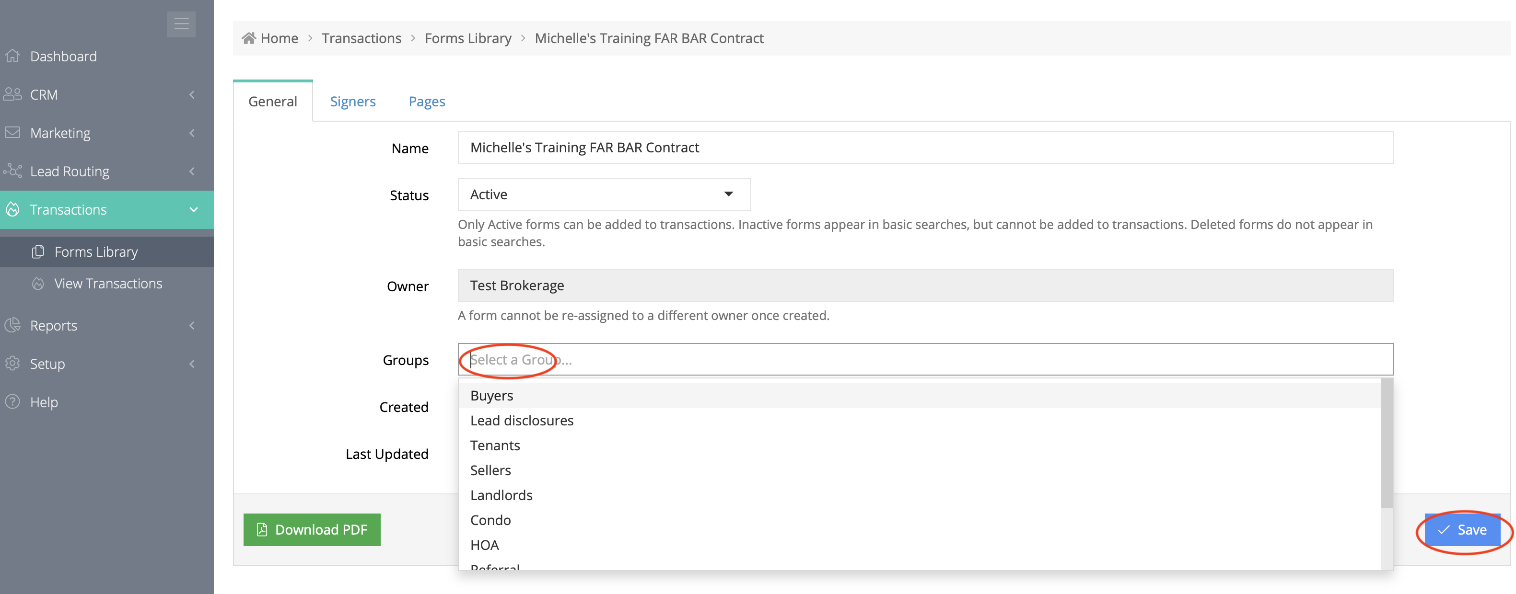Click the Marketing envelope icon
Image resolution: width=1516 pixels, height=594 pixels.
13,133
